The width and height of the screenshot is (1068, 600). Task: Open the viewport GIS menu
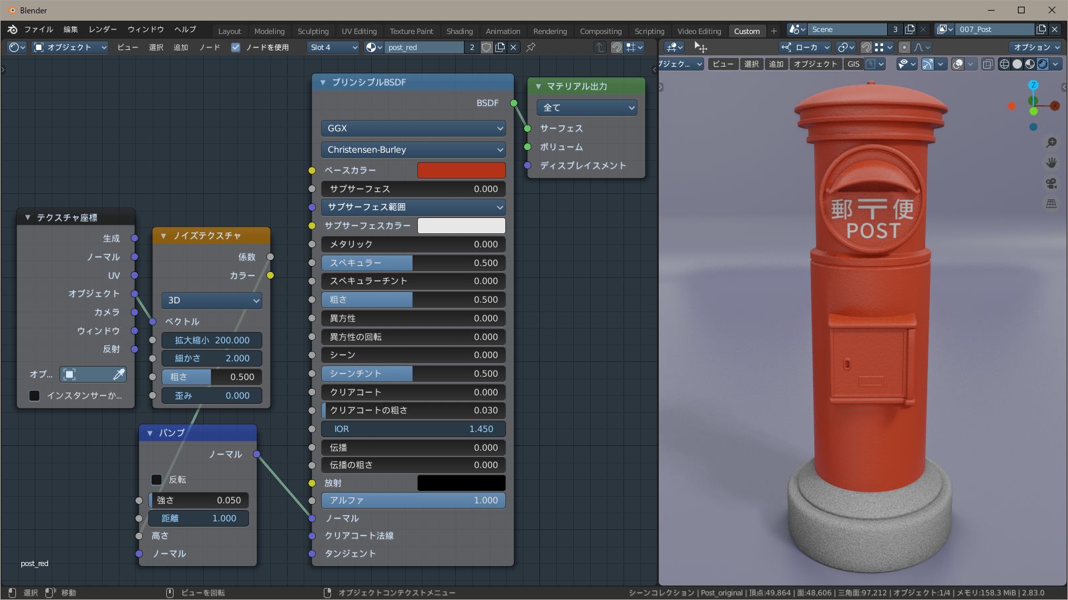pos(854,64)
